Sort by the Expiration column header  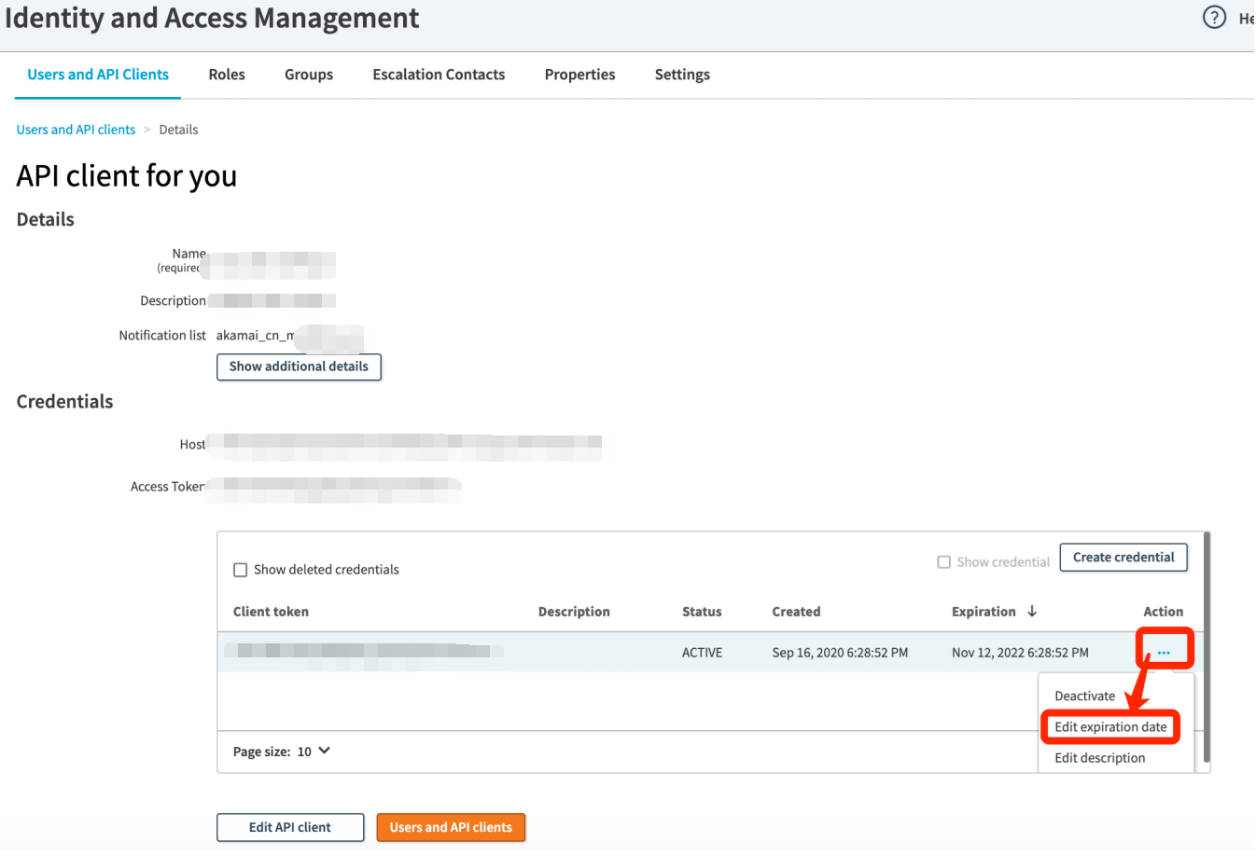tap(984, 612)
